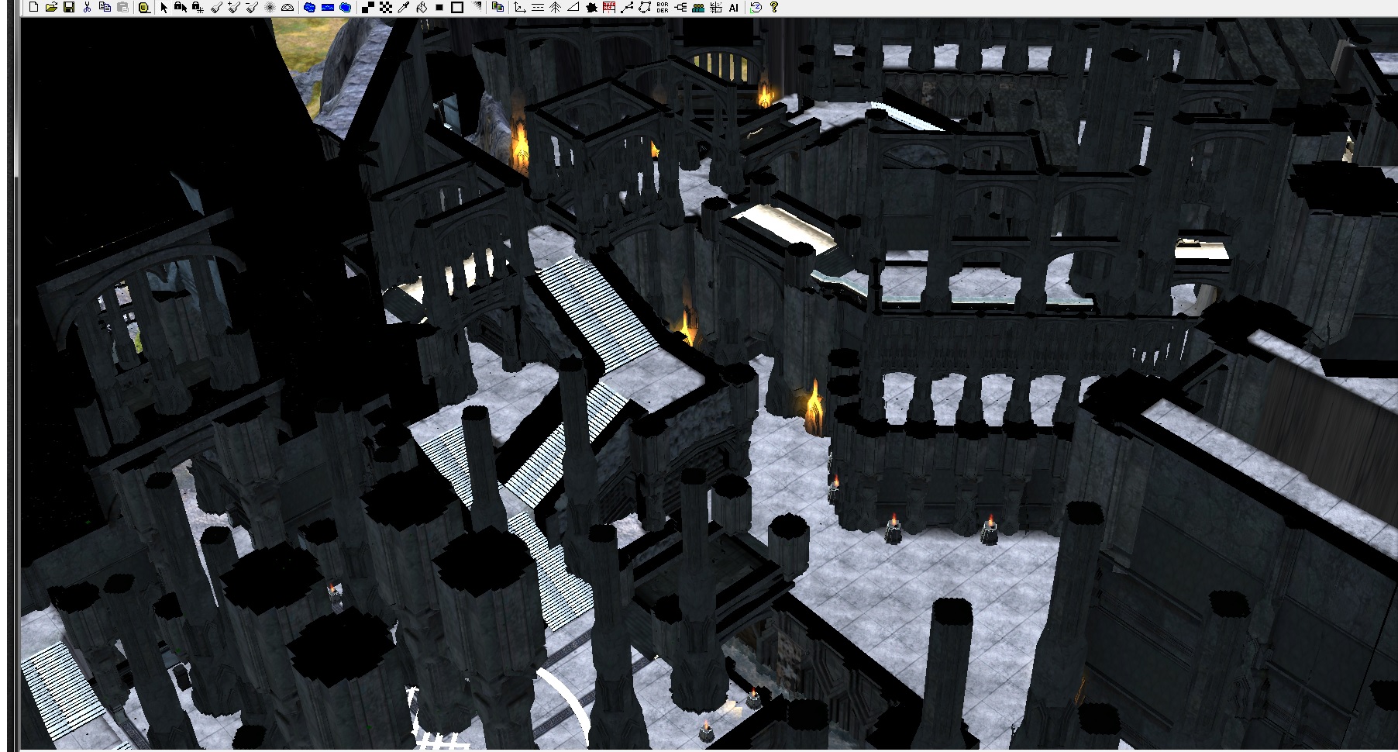Click the BORDER map border tool

tap(663, 7)
